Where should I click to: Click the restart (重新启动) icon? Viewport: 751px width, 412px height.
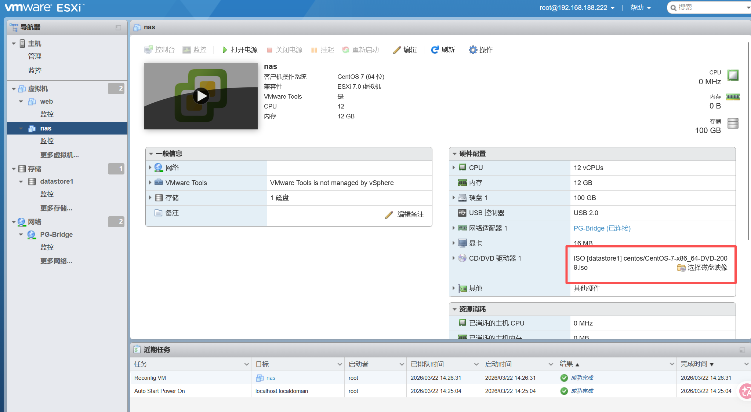346,50
